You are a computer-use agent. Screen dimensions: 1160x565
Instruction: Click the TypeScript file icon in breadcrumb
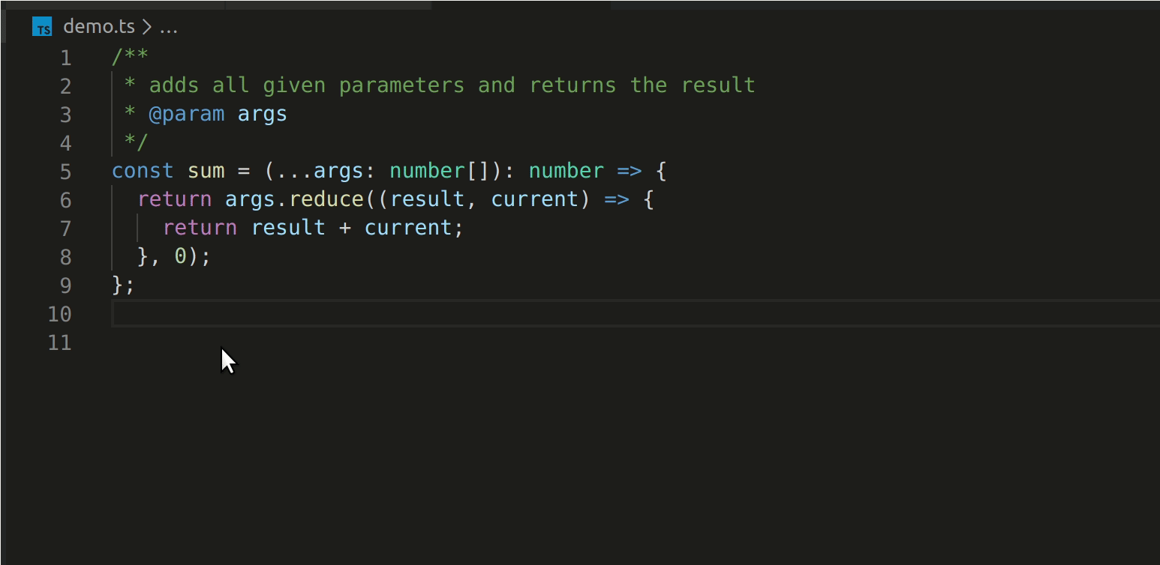pos(43,27)
